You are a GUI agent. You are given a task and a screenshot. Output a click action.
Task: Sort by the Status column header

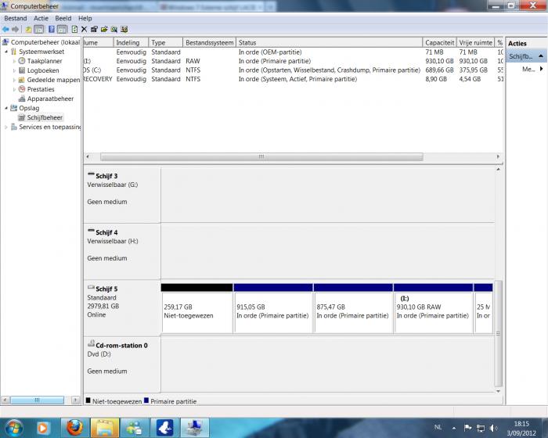tap(330, 42)
